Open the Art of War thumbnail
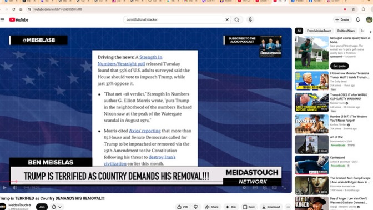 (312, 144)
